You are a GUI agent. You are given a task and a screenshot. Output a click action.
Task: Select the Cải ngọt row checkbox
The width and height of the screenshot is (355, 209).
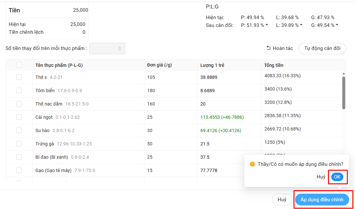19,117
